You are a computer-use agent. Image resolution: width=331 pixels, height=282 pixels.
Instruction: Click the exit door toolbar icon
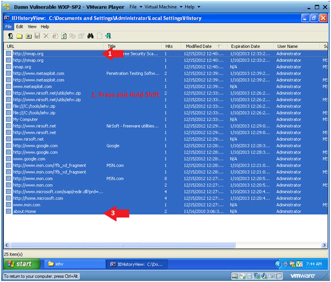pos(108,36)
